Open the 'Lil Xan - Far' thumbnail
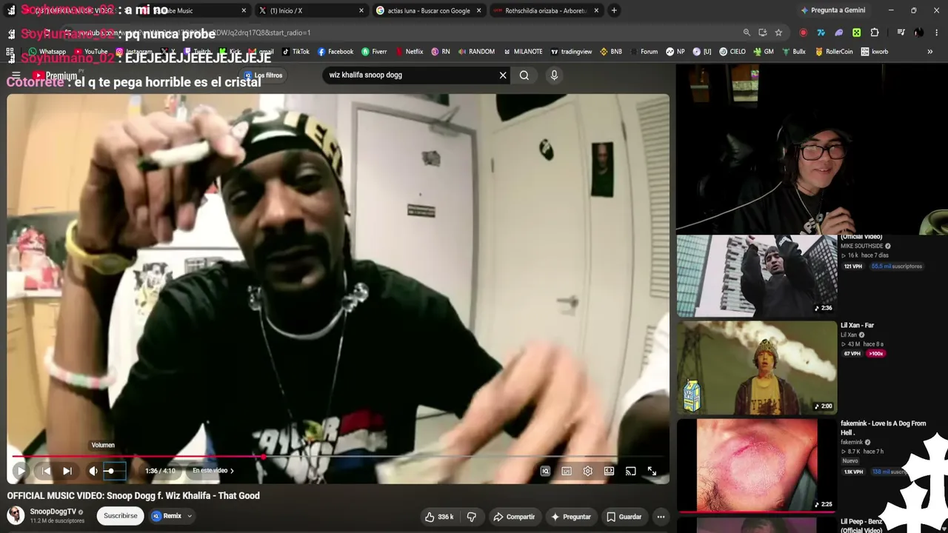 coord(757,367)
